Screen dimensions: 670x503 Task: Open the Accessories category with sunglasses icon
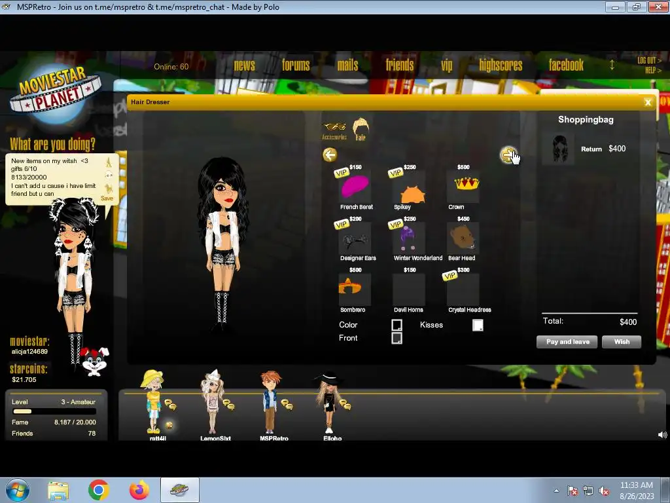334,131
